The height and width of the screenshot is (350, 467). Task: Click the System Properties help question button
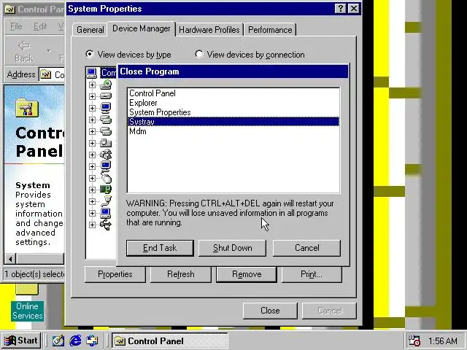click(341, 9)
